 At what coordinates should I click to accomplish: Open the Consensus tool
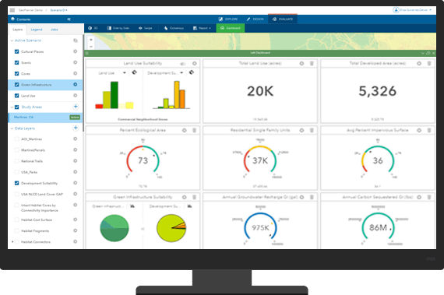point(174,28)
